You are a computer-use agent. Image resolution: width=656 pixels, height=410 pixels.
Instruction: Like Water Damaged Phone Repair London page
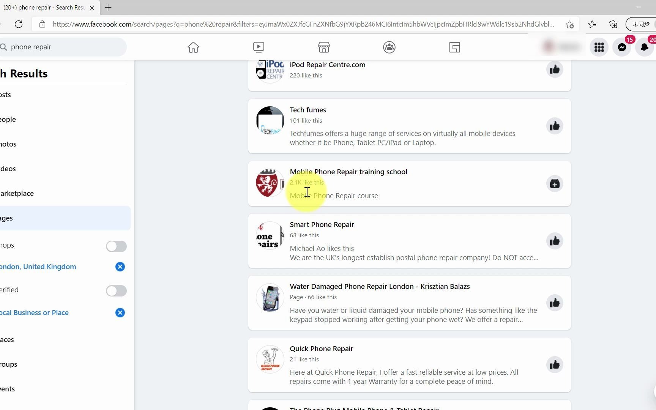tap(555, 303)
